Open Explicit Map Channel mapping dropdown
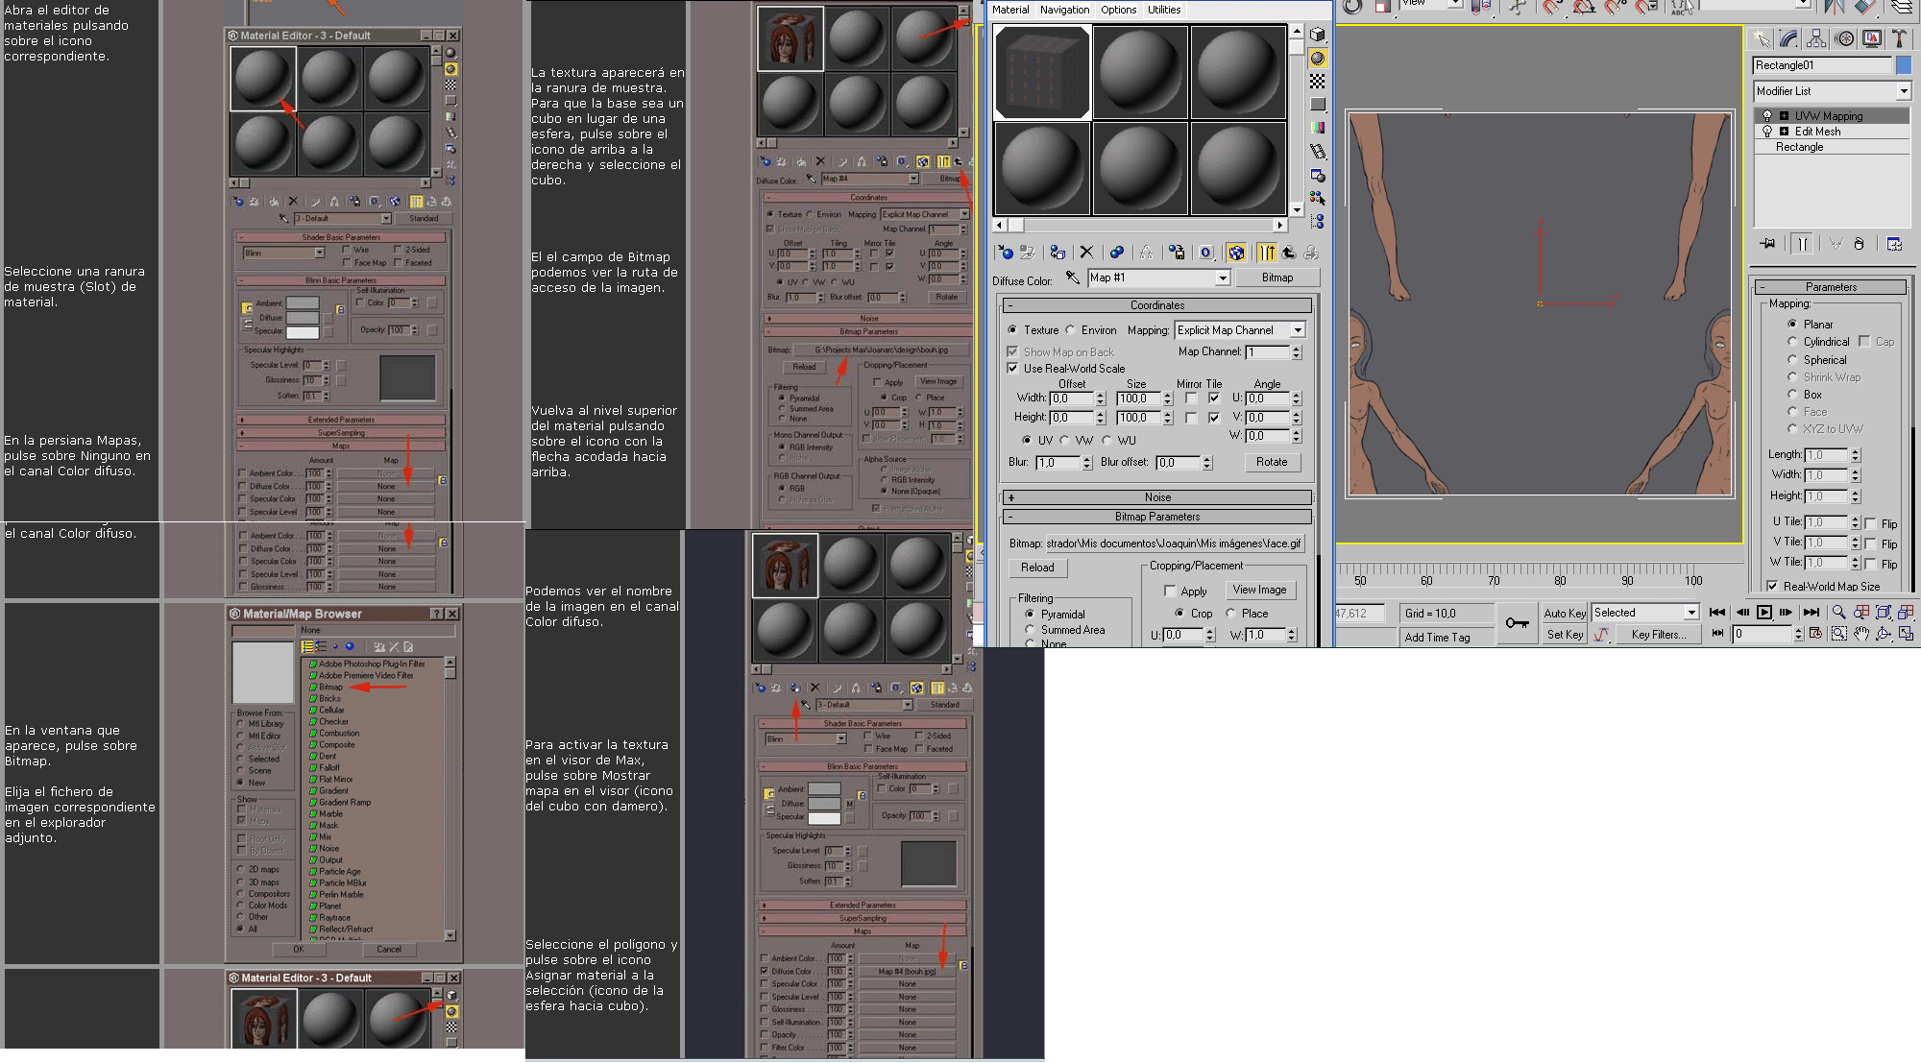This screenshot has width=1921, height=1063. (x=1298, y=330)
